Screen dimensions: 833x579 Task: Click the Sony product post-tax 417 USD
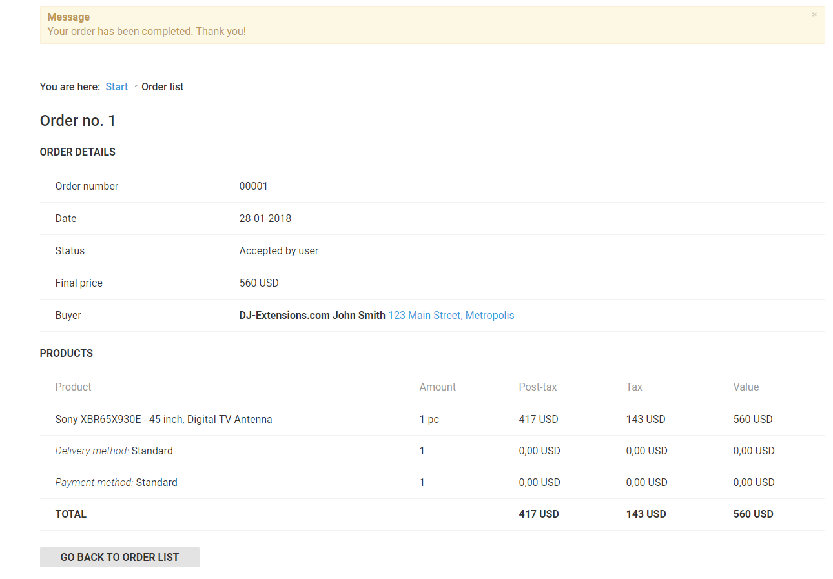[539, 419]
